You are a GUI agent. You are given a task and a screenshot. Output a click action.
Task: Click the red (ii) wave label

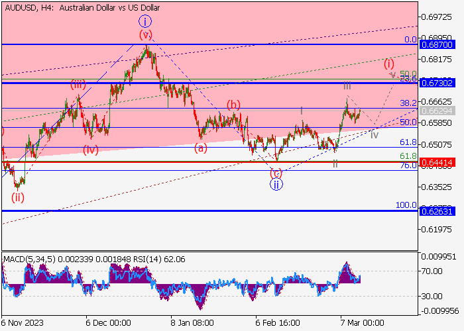(18, 197)
